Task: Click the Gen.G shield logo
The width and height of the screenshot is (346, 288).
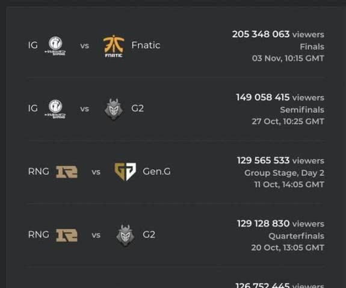Action: (125, 172)
